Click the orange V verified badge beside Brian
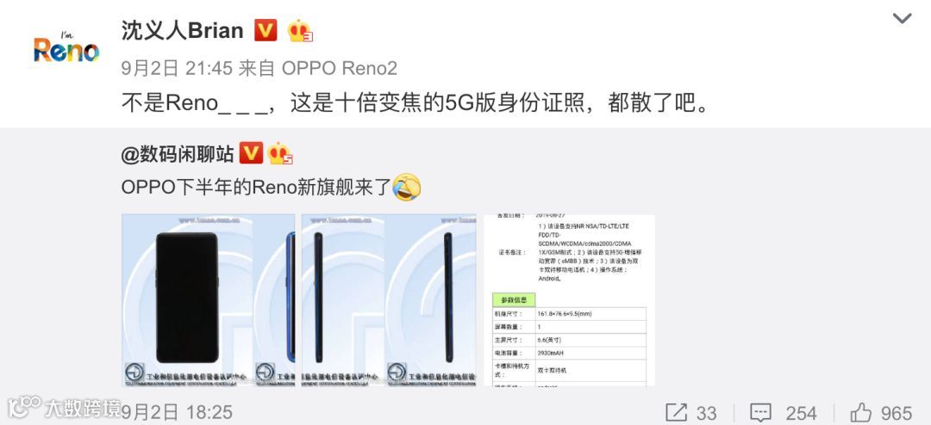 tap(266, 30)
